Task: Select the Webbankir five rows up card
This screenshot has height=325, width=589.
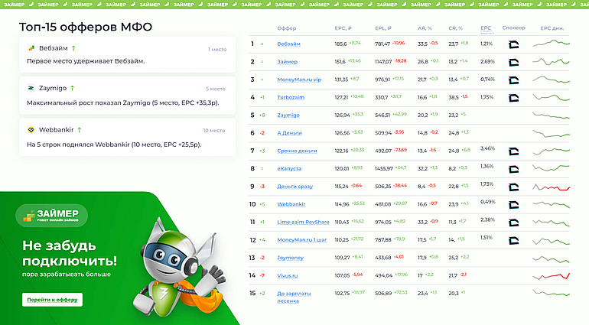Action: (x=127, y=137)
